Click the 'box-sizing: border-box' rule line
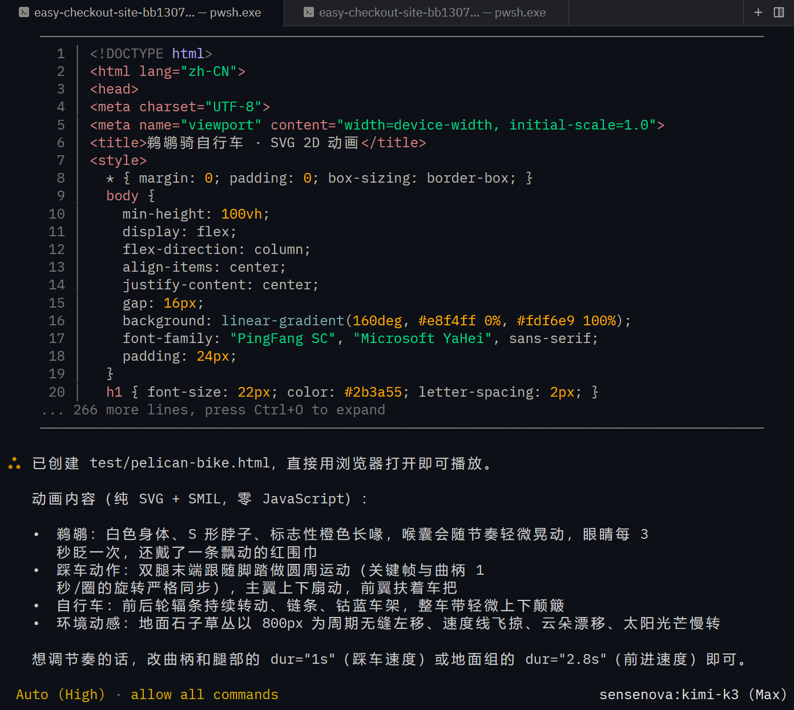This screenshot has height=710, width=794. (x=320, y=178)
